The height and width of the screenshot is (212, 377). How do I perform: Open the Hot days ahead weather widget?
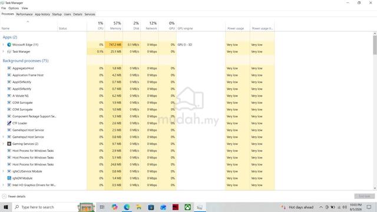(297, 207)
